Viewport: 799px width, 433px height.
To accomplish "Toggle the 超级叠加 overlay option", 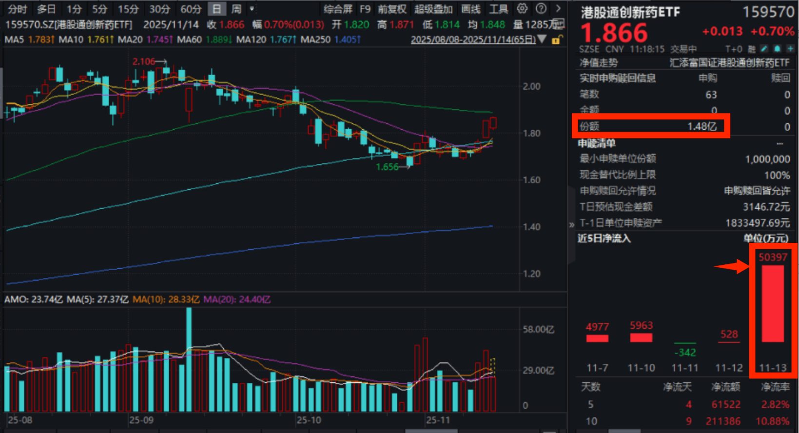I will pyautogui.click(x=433, y=9).
